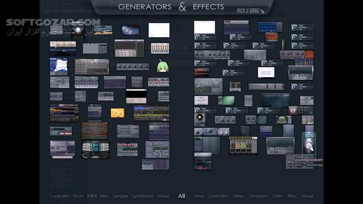Pick the blue electric guitar plugin
The width and height of the screenshot is (363, 204).
tap(59, 67)
